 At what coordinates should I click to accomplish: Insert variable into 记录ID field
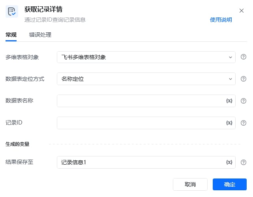[x=229, y=123]
